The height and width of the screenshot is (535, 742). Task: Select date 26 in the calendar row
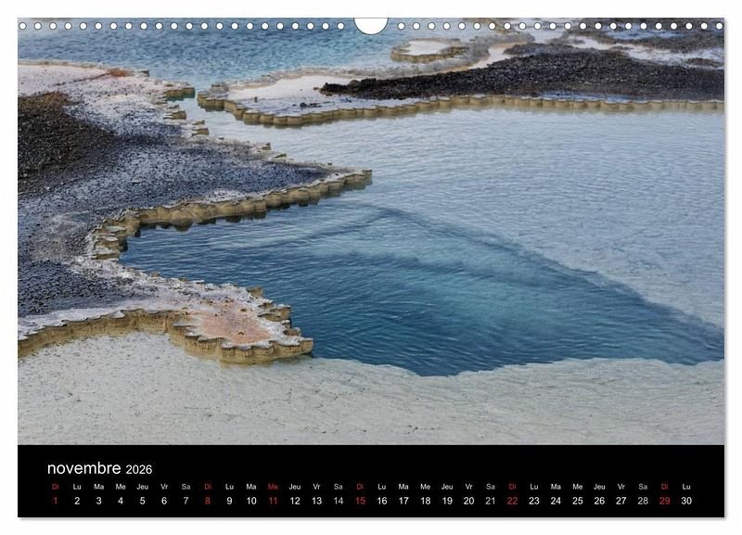click(599, 501)
